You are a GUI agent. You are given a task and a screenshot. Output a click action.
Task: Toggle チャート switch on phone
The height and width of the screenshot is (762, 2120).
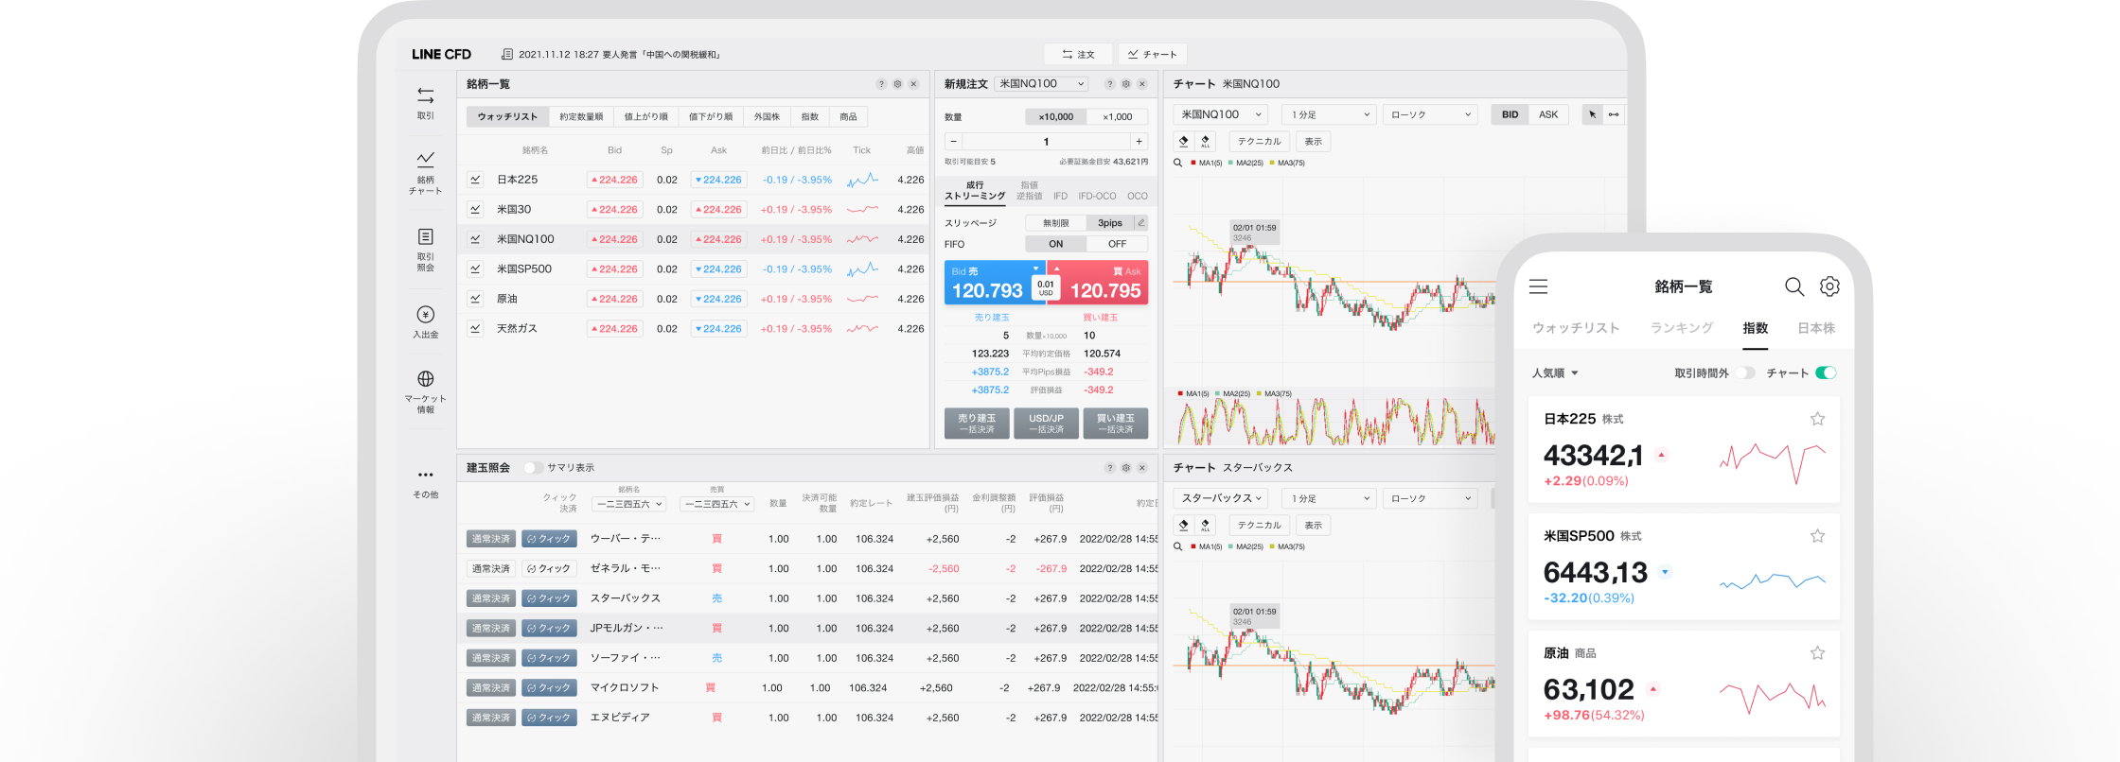coord(1827,372)
